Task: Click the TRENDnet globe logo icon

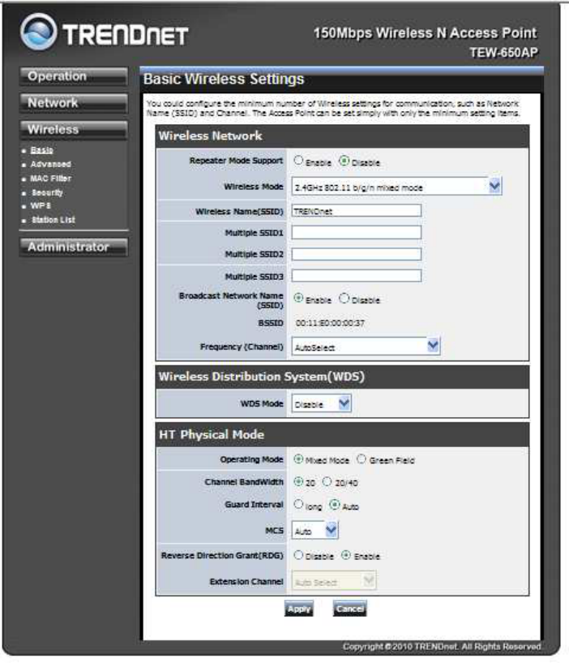Action: point(38,32)
